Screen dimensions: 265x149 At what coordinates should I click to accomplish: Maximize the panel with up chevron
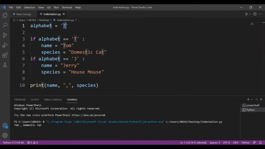coord(256,99)
